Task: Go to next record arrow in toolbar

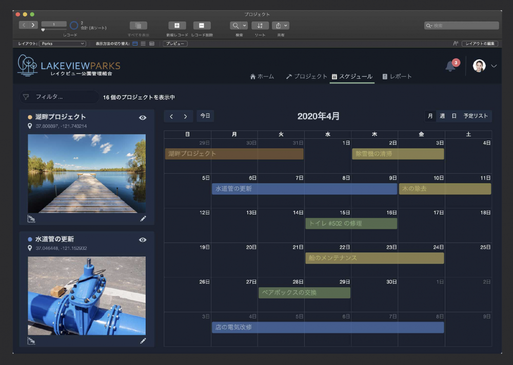Action: 33,25
